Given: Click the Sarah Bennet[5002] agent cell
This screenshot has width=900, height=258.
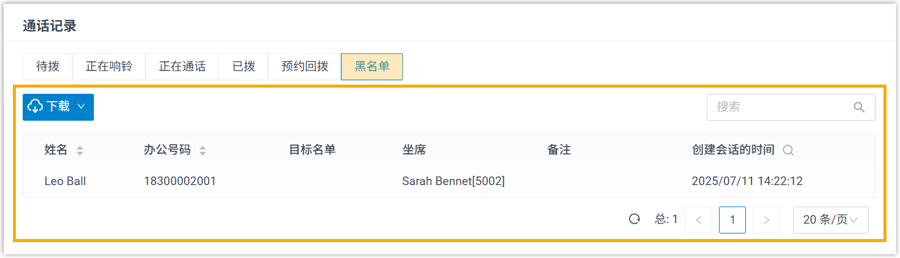Looking at the screenshot, I should [453, 181].
